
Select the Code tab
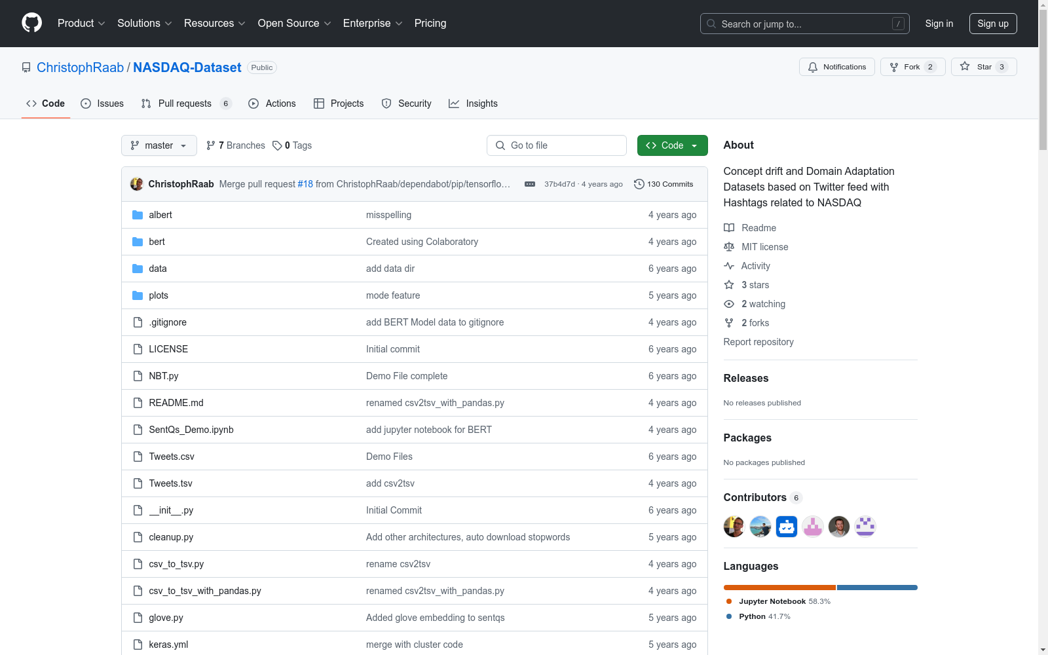[x=46, y=103]
